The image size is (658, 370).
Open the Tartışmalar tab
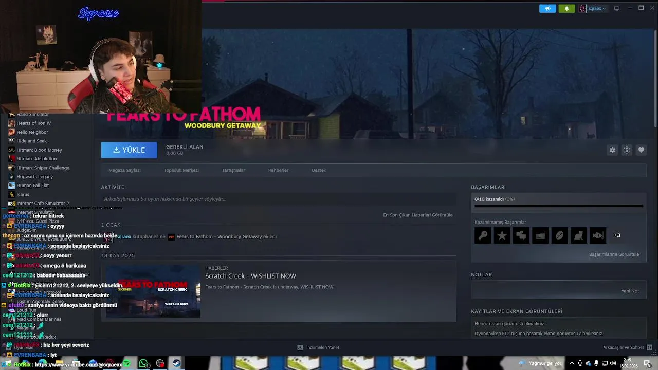tap(233, 170)
